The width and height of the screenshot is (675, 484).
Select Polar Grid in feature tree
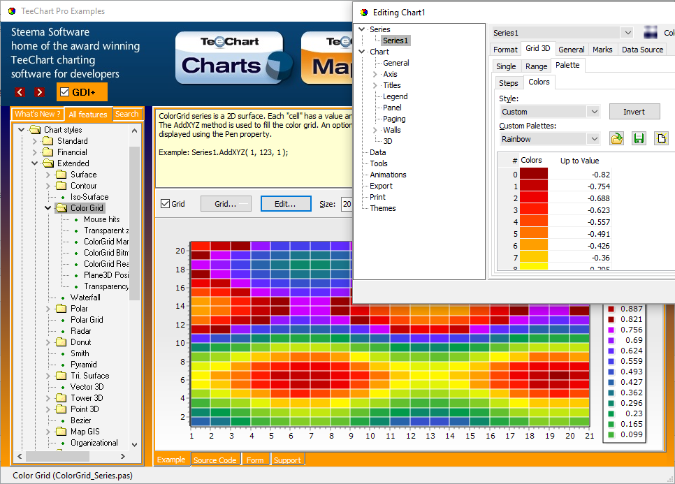87,320
